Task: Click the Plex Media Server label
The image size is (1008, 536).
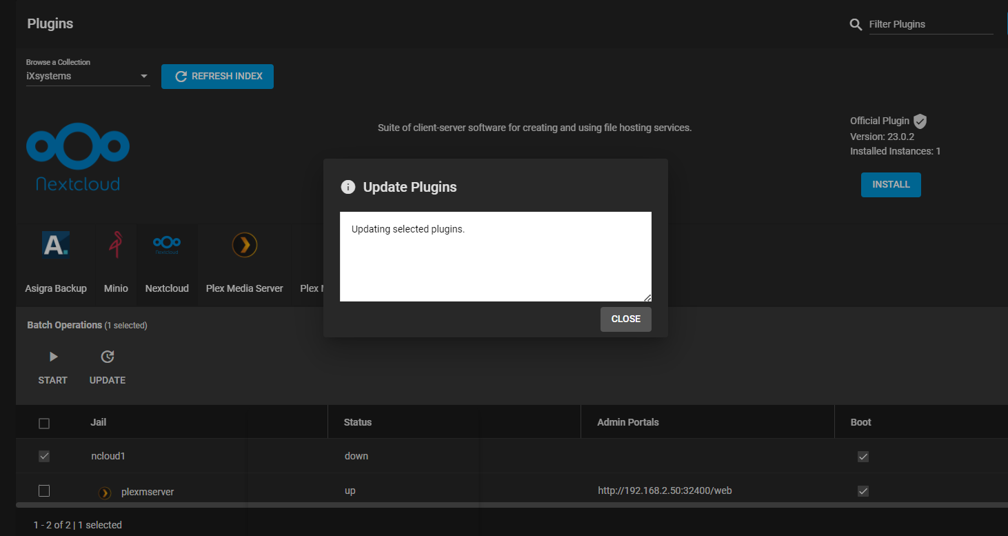Action: (x=245, y=288)
